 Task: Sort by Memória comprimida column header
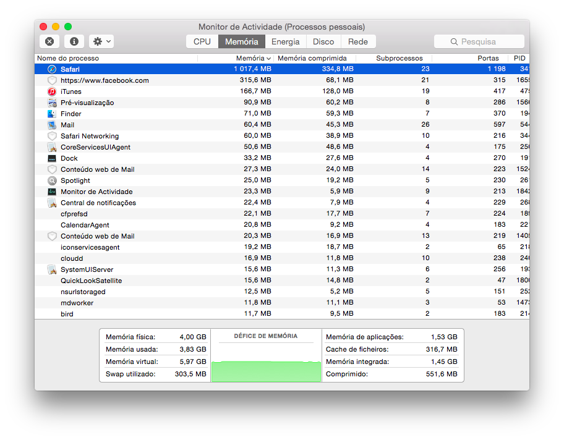[x=315, y=58]
